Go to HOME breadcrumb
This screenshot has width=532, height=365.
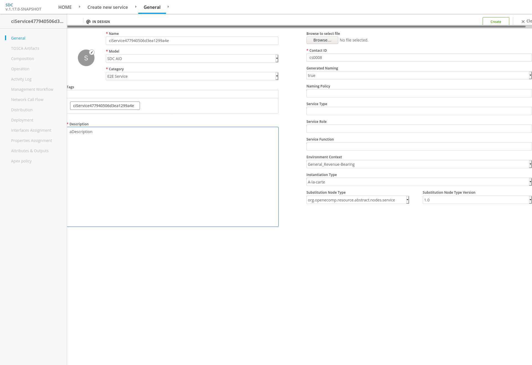(x=65, y=7)
